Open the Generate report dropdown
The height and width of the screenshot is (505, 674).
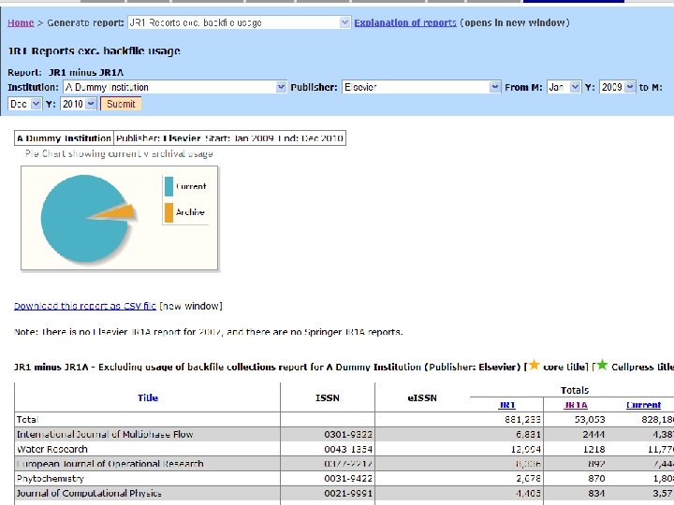[239, 22]
